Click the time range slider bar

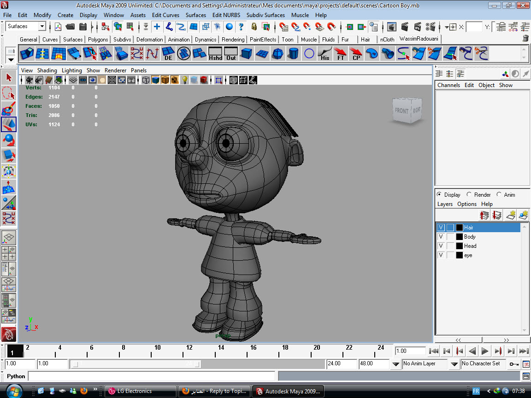(136, 364)
